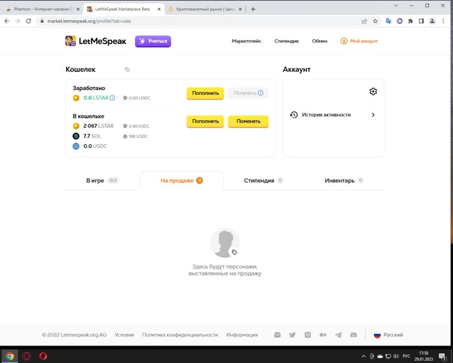Switch to В игре tab

102,180
